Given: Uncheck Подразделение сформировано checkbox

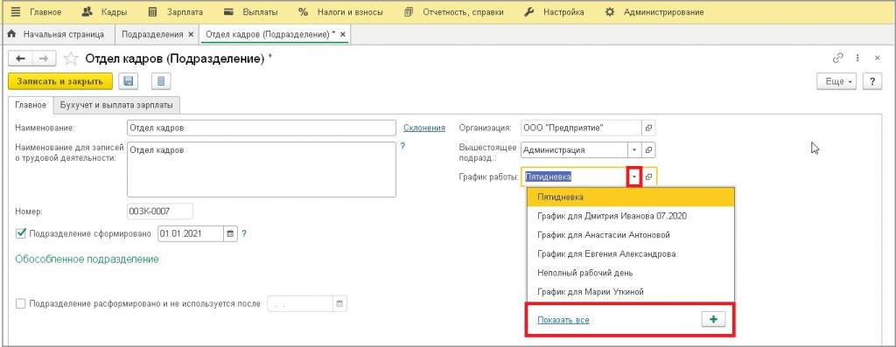Looking at the screenshot, I should (21, 232).
